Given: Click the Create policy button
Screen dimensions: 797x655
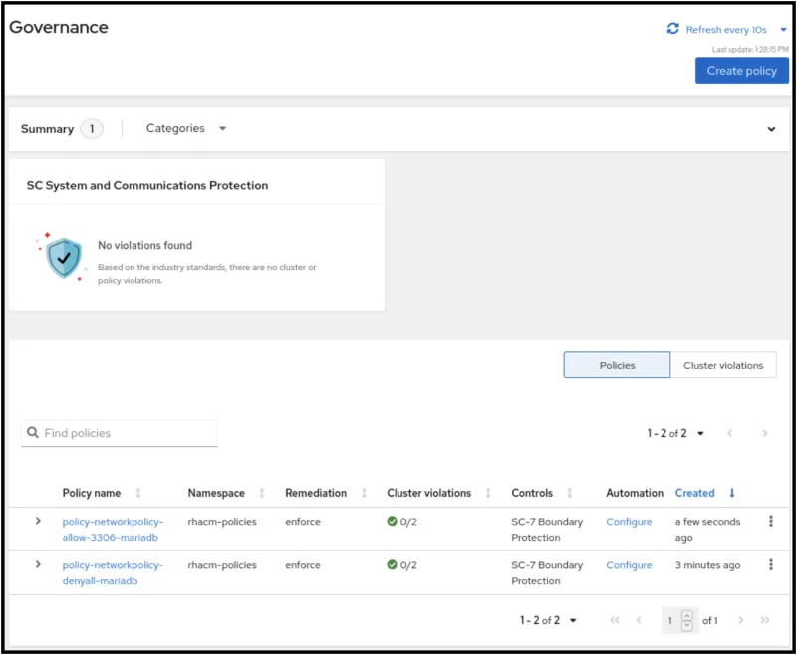Looking at the screenshot, I should click(741, 70).
